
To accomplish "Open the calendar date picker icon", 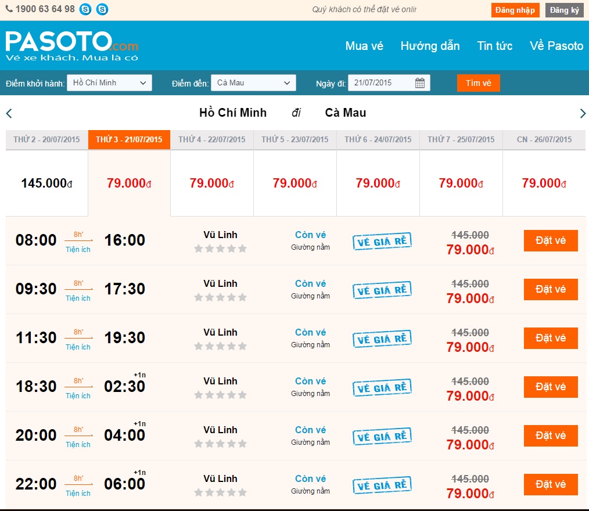I will tap(420, 83).
